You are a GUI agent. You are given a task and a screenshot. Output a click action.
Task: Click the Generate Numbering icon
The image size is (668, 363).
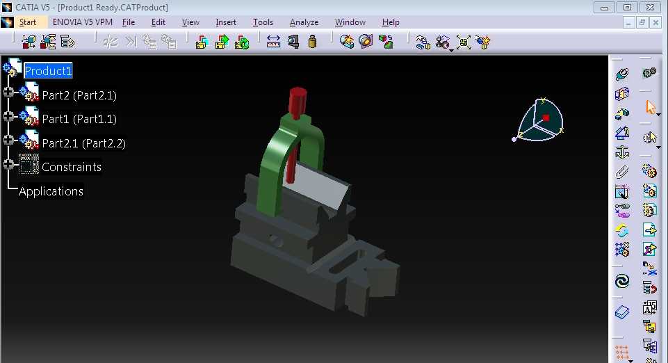tap(649, 307)
